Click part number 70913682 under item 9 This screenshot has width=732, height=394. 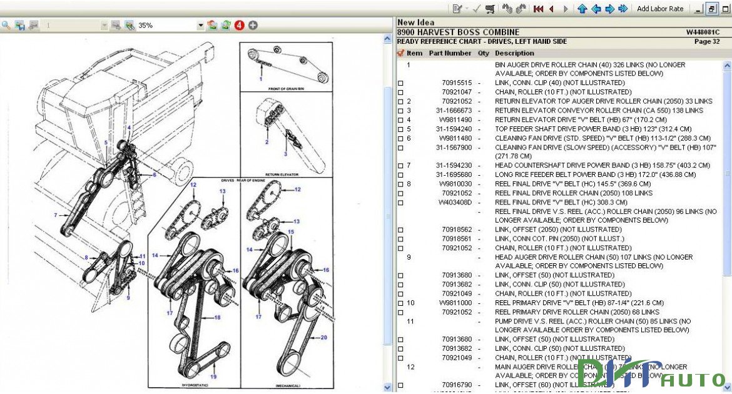pos(457,285)
